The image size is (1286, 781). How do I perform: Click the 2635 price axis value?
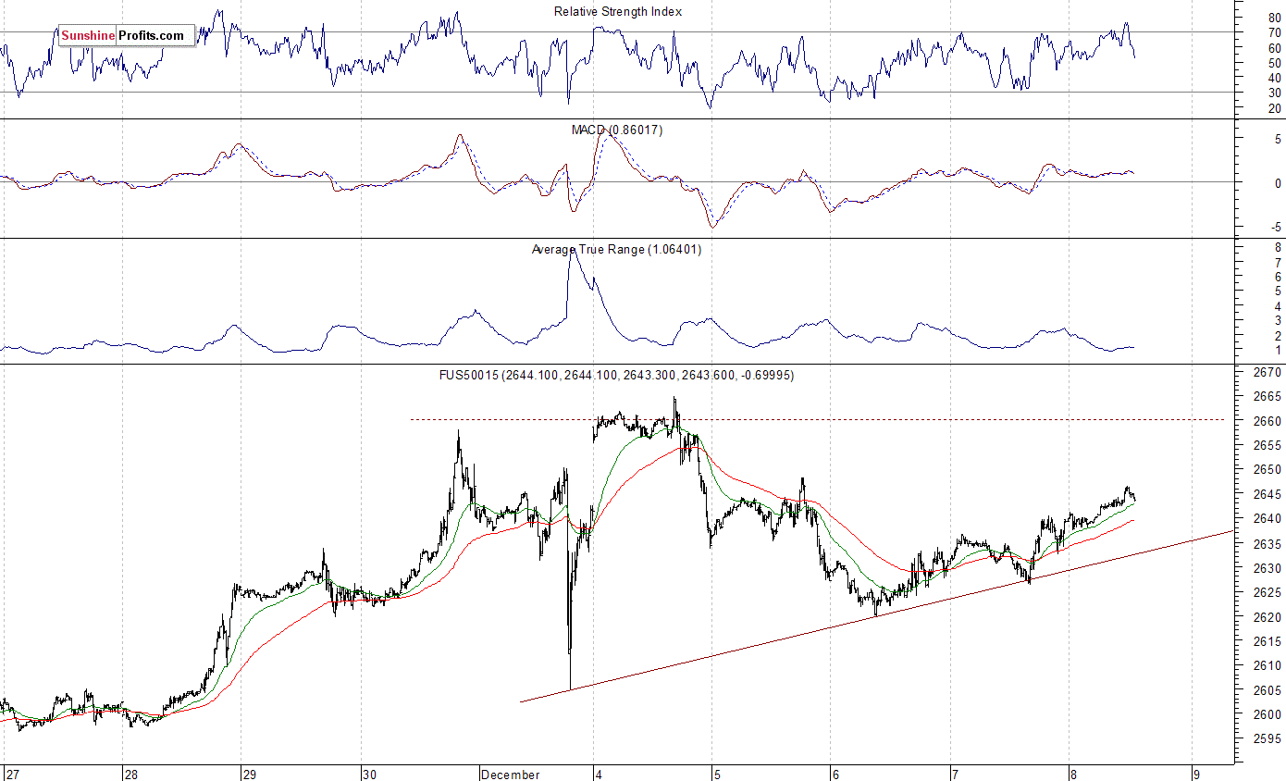click(x=1267, y=543)
